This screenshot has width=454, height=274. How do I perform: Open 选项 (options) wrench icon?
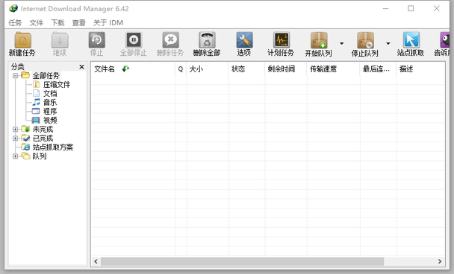point(244,40)
